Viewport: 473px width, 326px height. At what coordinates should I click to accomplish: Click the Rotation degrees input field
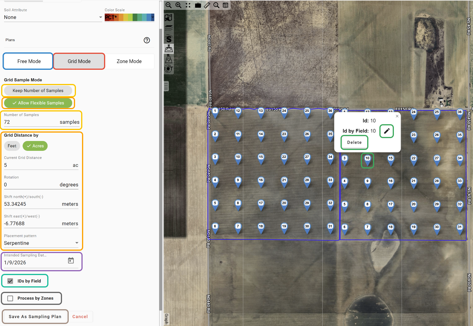point(41,185)
